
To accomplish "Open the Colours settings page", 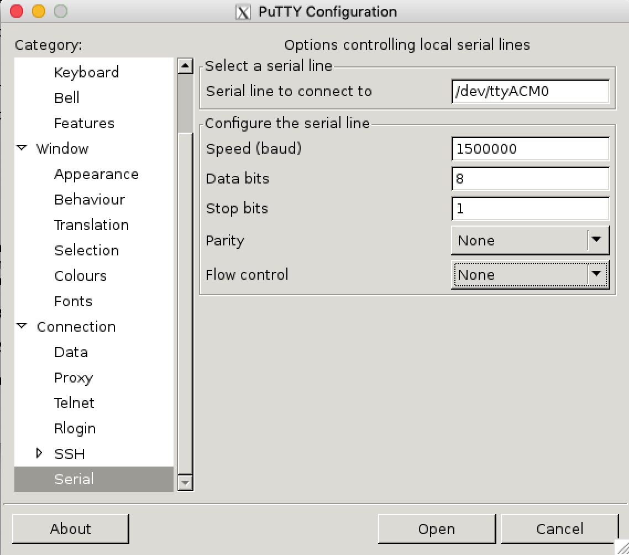I will point(80,276).
